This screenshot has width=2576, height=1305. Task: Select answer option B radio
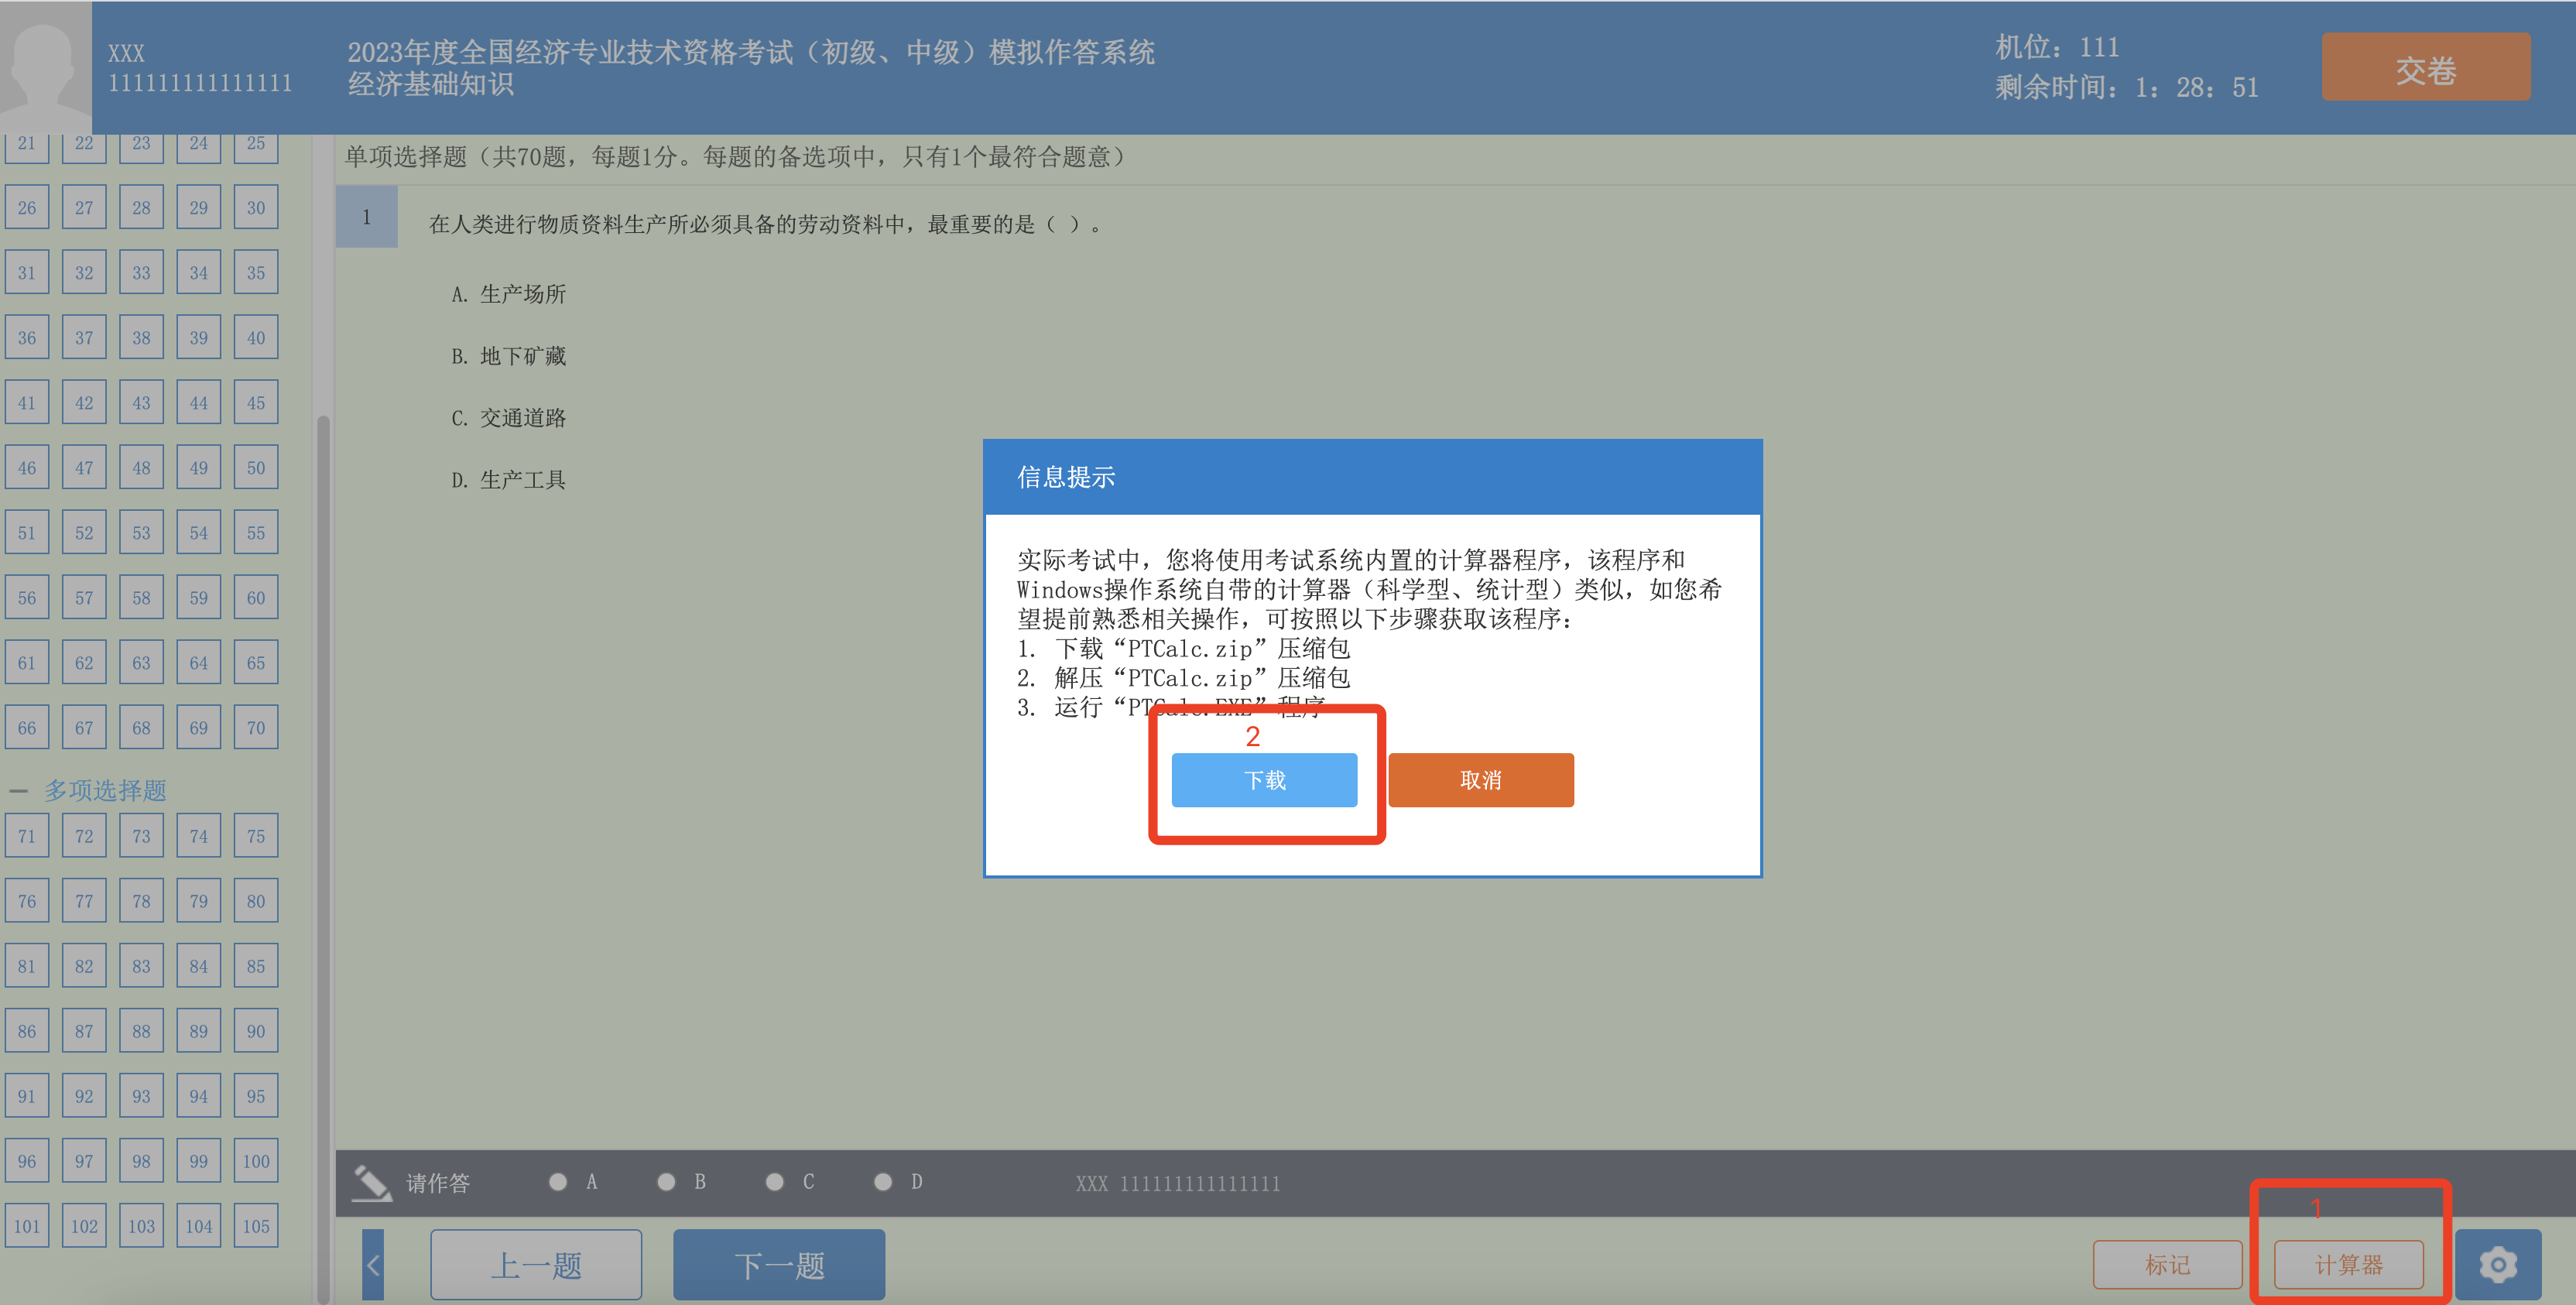[x=666, y=1182]
